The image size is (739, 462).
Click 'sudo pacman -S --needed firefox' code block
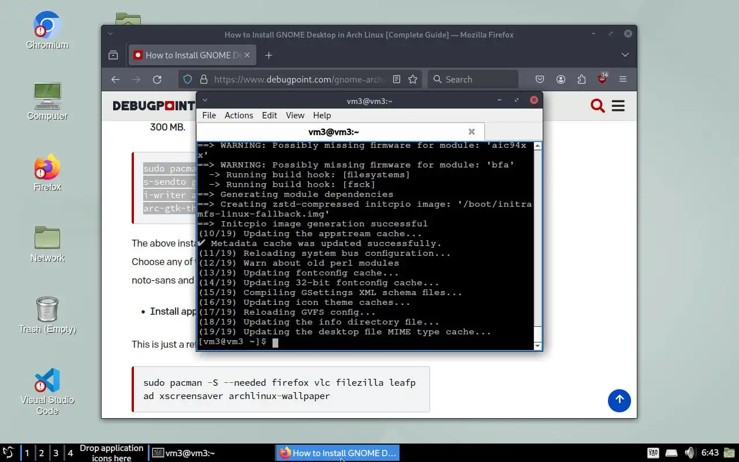[x=281, y=389]
